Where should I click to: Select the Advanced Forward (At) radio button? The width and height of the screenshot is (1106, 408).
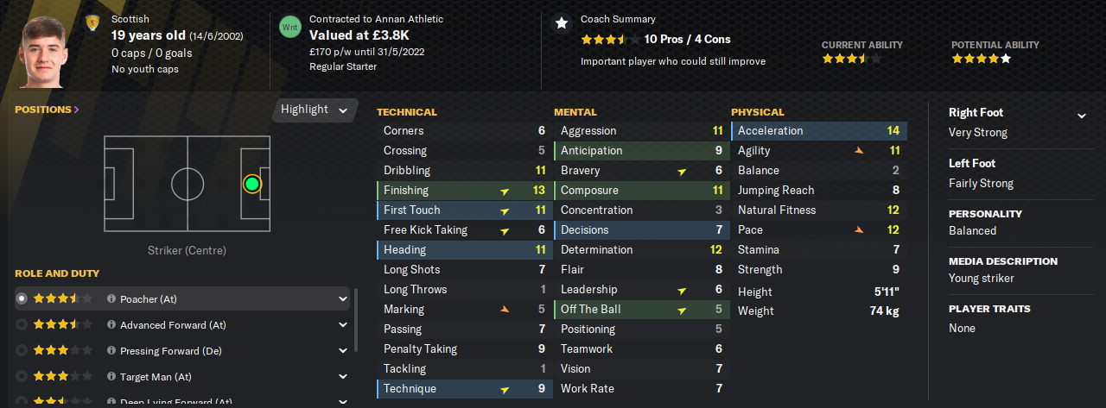pyautogui.click(x=22, y=325)
